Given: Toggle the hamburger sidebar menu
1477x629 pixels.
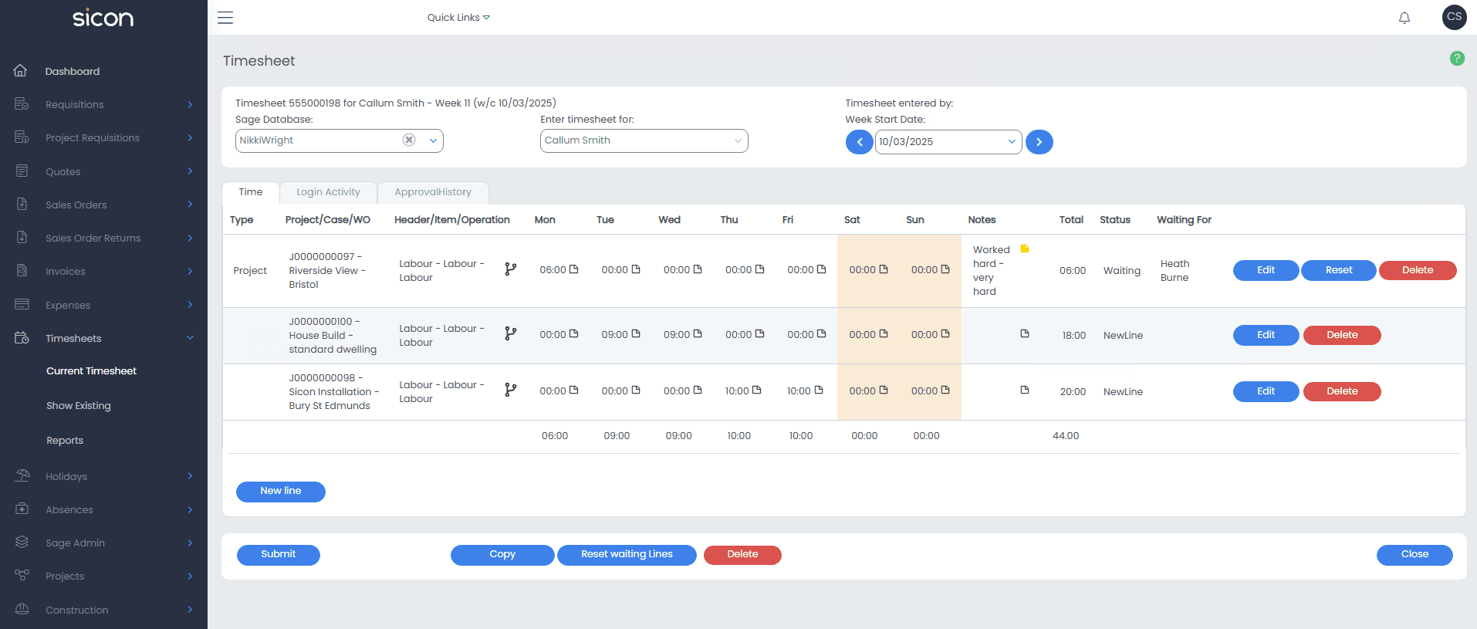Looking at the screenshot, I should point(225,18).
